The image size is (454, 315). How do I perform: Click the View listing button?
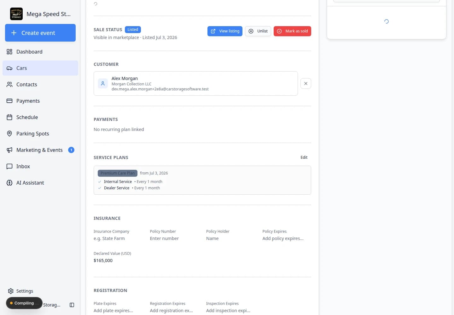(x=225, y=31)
